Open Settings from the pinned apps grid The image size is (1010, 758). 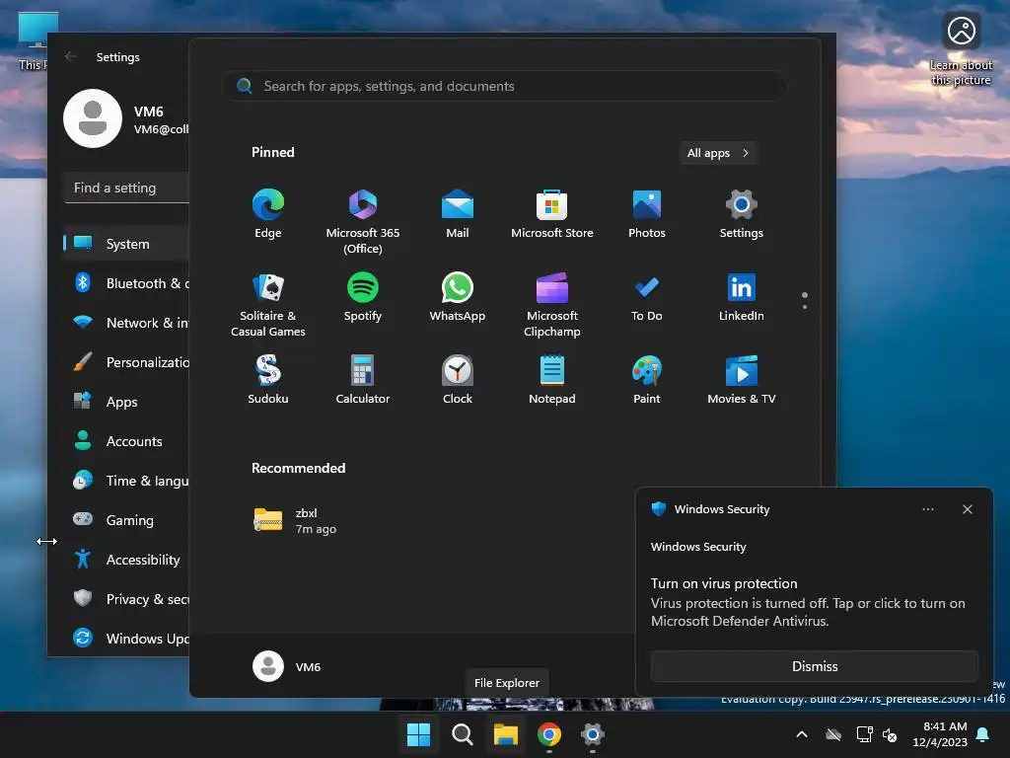pos(742,214)
